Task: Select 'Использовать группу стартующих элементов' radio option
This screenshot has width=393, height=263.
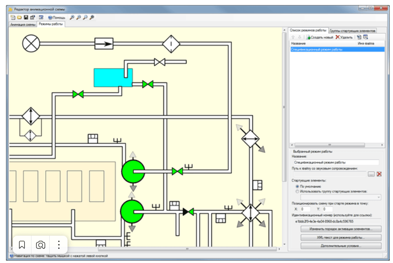Action: pos(298,191)
